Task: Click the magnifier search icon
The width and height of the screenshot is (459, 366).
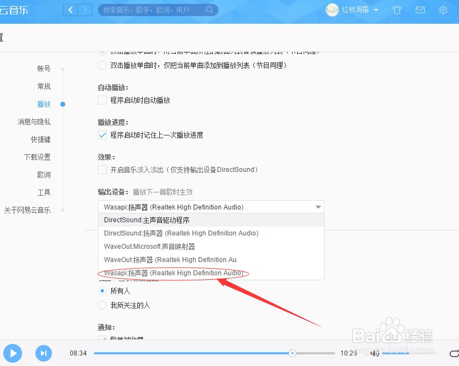Action: pos(209,9)
